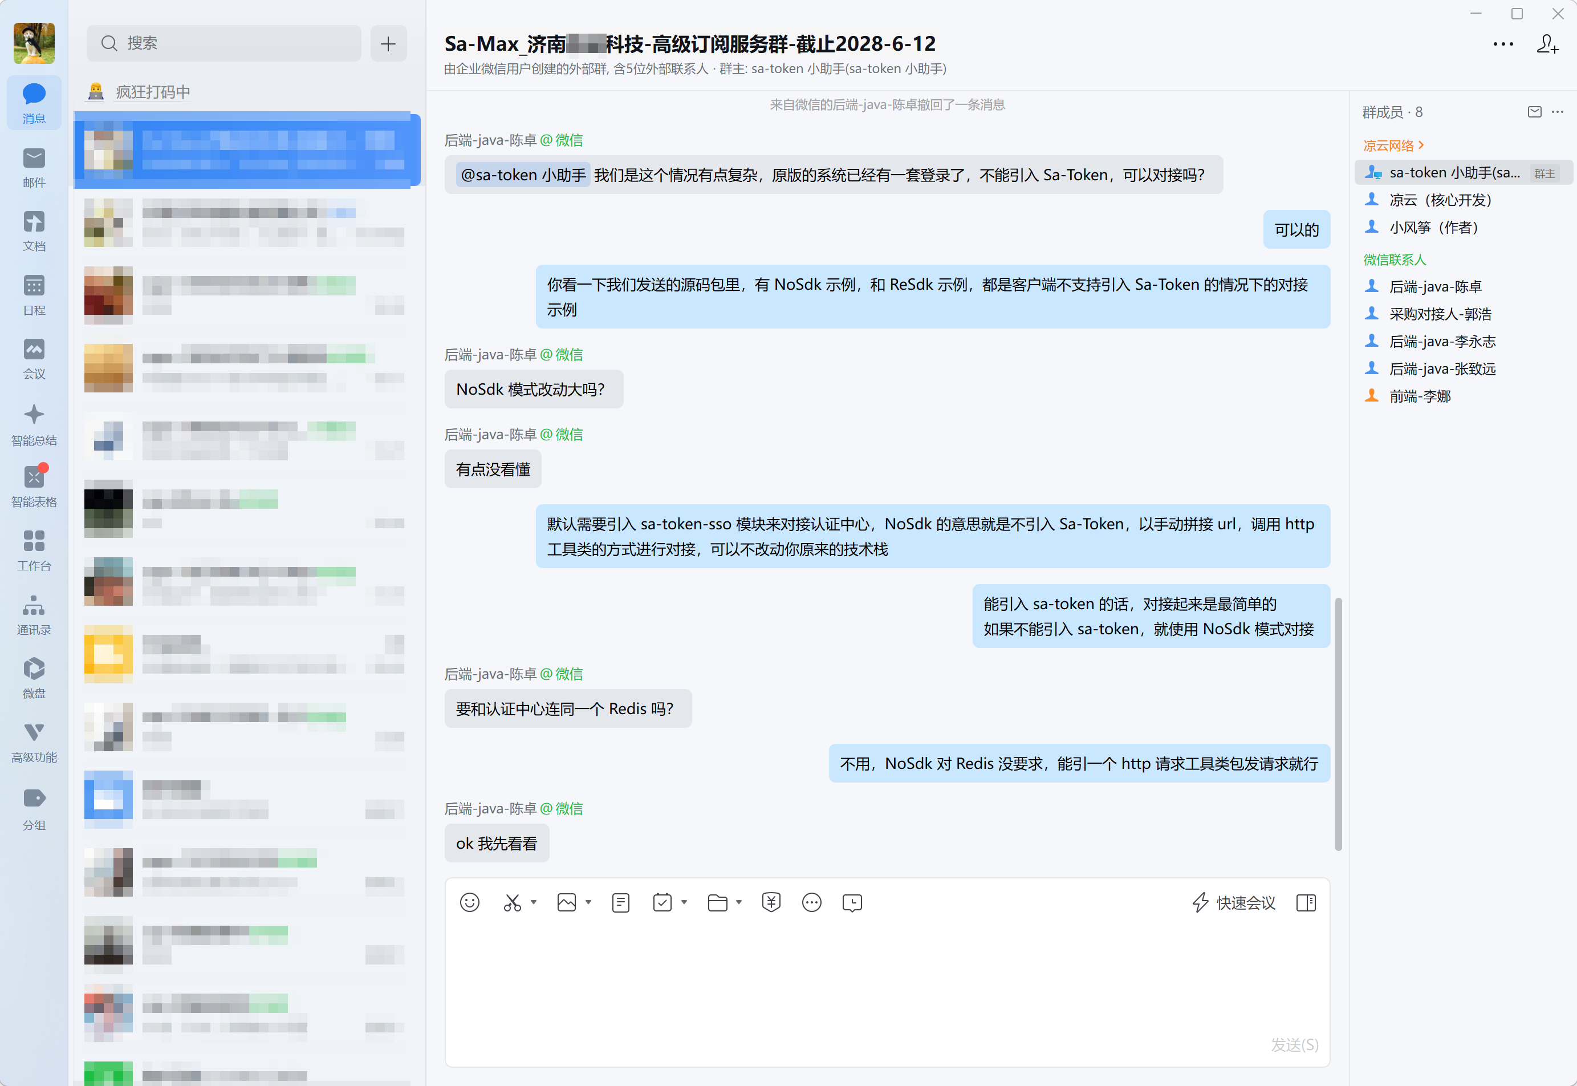Click the mail icon in members panel
1577x1086 pixels.
(1535, 112)
